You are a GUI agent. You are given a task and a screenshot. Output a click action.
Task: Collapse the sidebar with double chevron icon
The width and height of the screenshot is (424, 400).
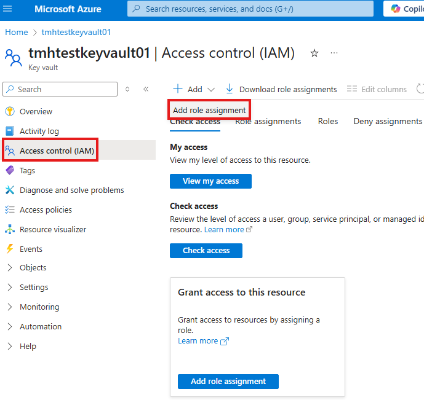146,89
